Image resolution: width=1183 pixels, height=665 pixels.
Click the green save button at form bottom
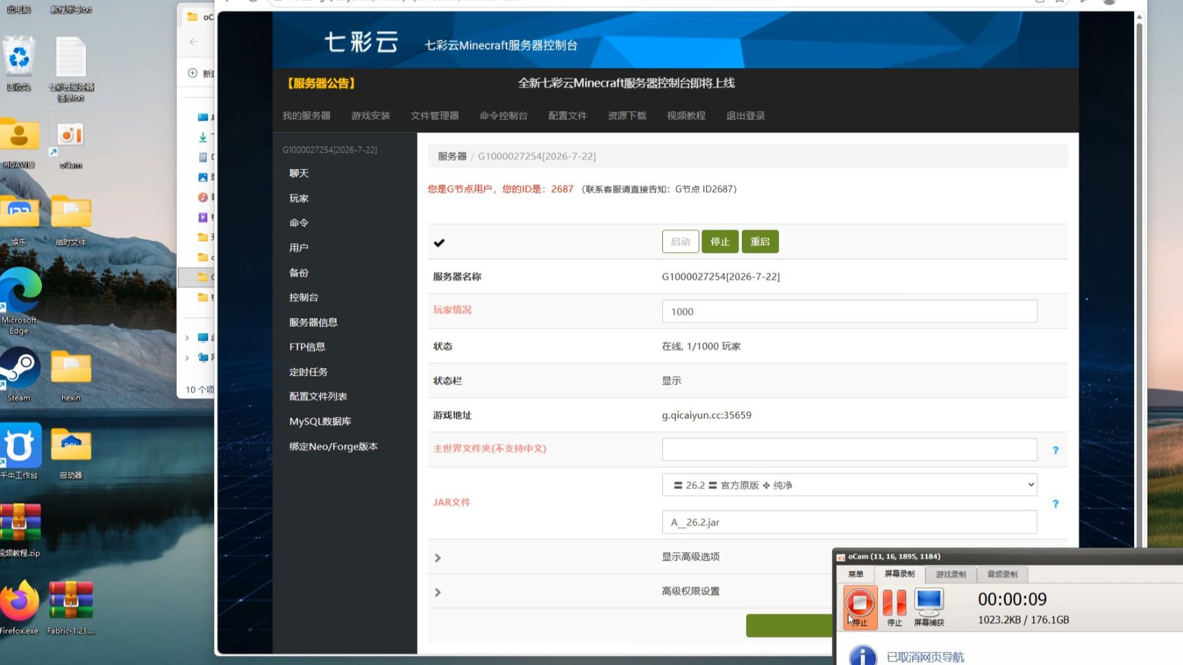(789, 625)
